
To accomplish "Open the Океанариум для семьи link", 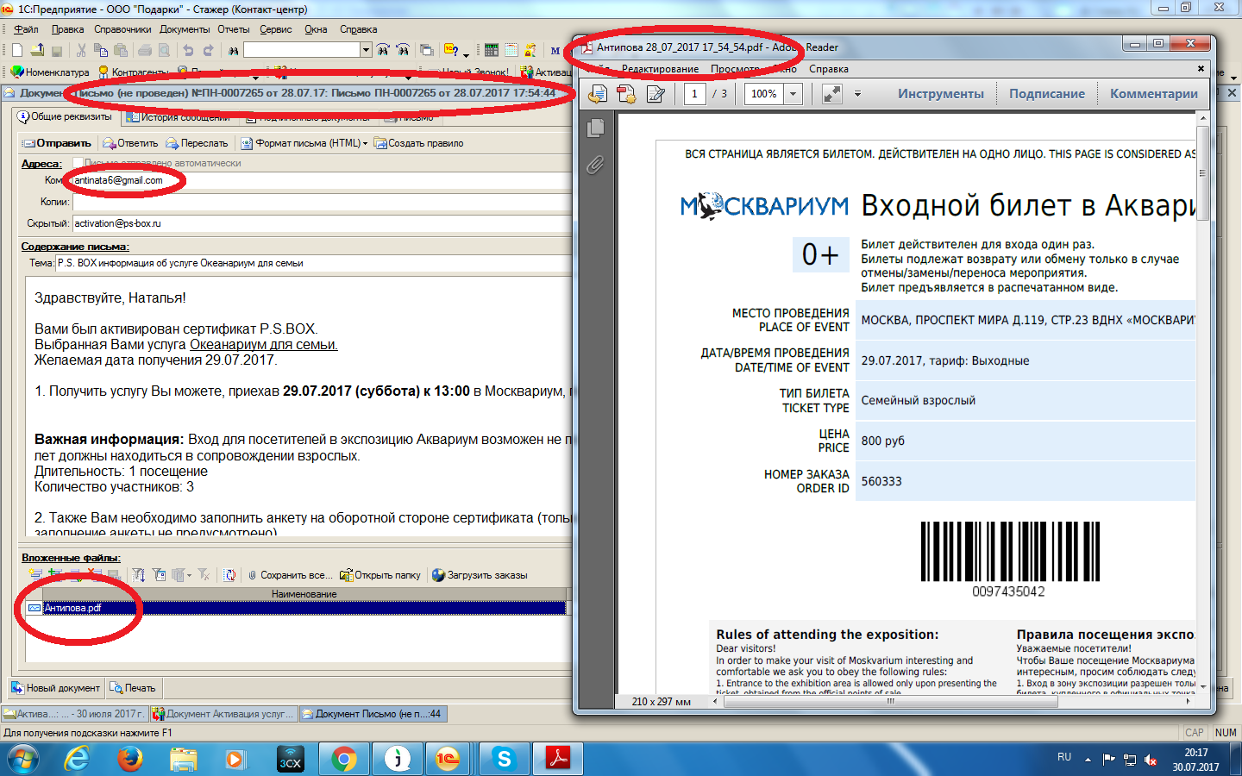I will click(x=264, y=345).
